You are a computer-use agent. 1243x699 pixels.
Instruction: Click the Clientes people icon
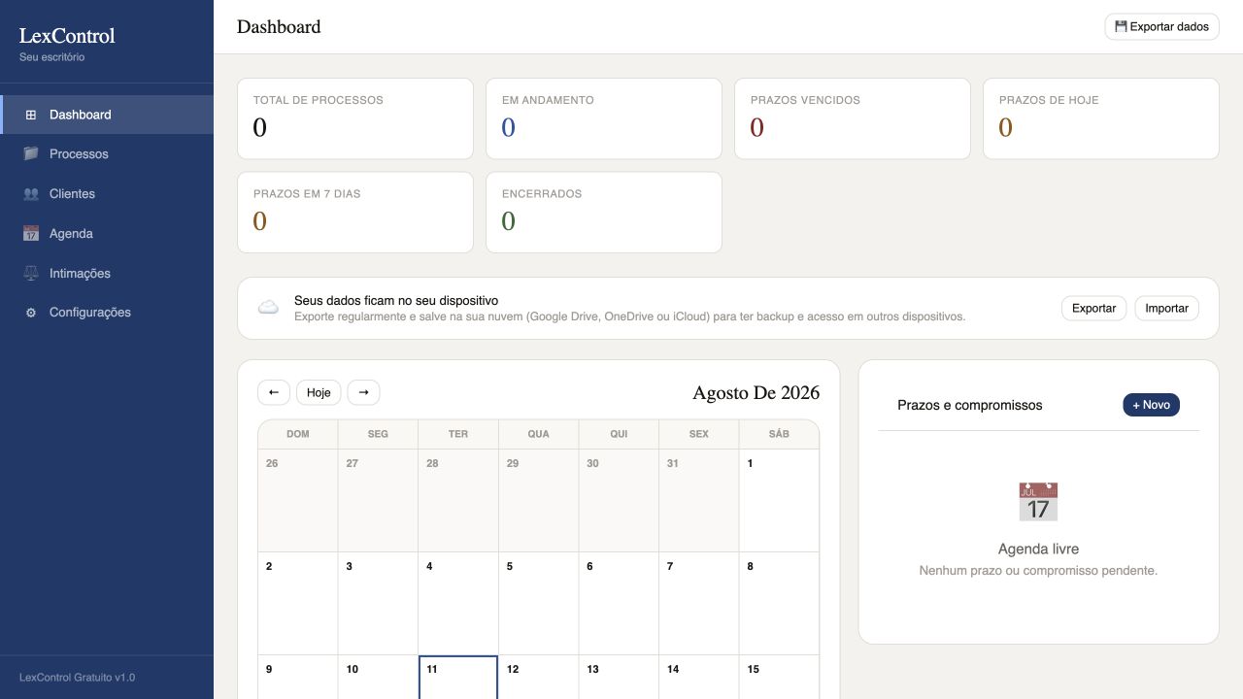coord(30,194)
